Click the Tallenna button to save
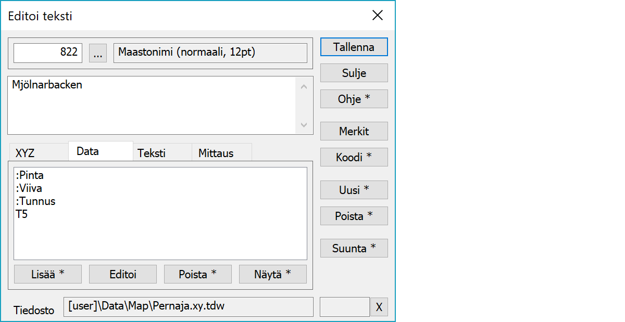 point(354,47)
